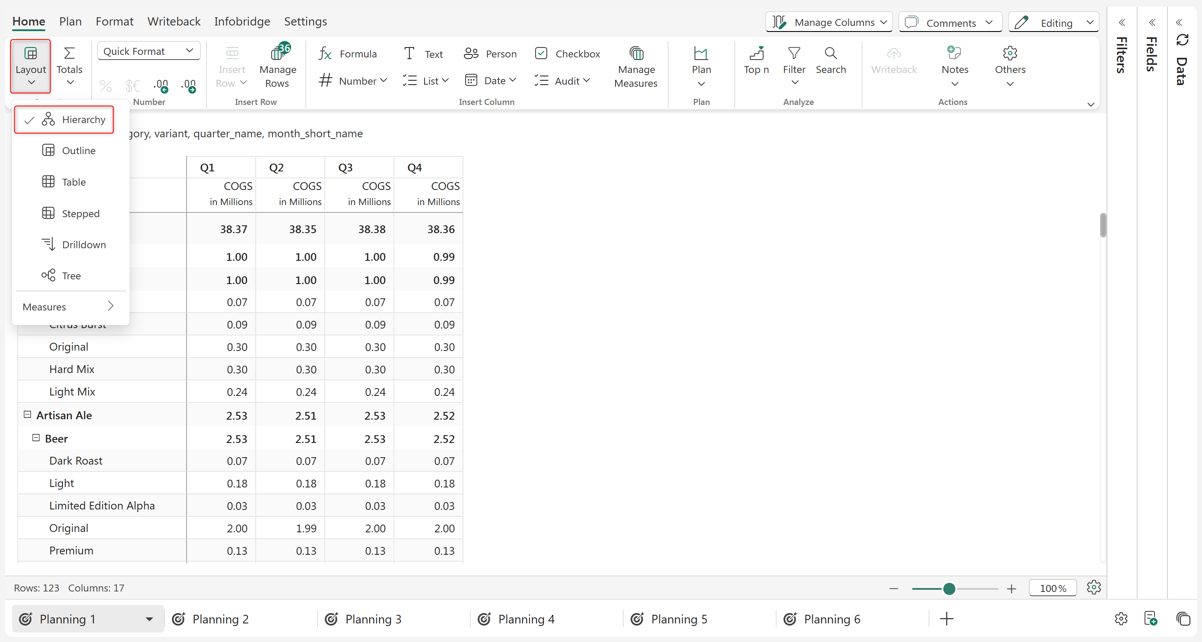1202x642 pixels.
Task: Open the Quick Format dropdown
Action: (x=149, y=51)
